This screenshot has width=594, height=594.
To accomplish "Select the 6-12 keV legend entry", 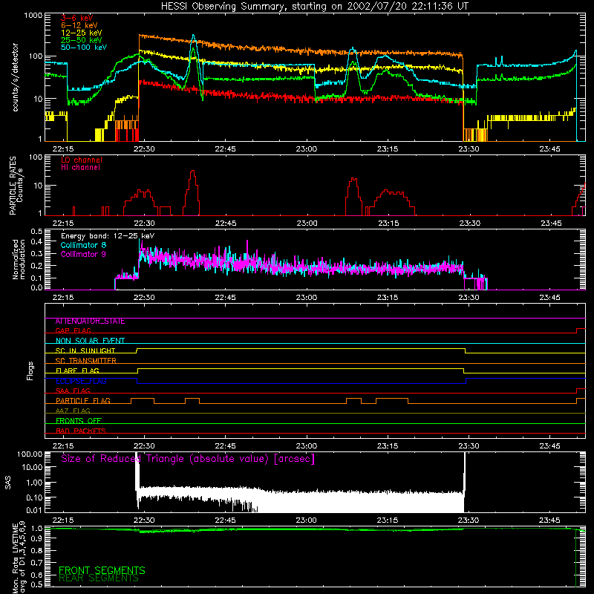I will point(79,25).
